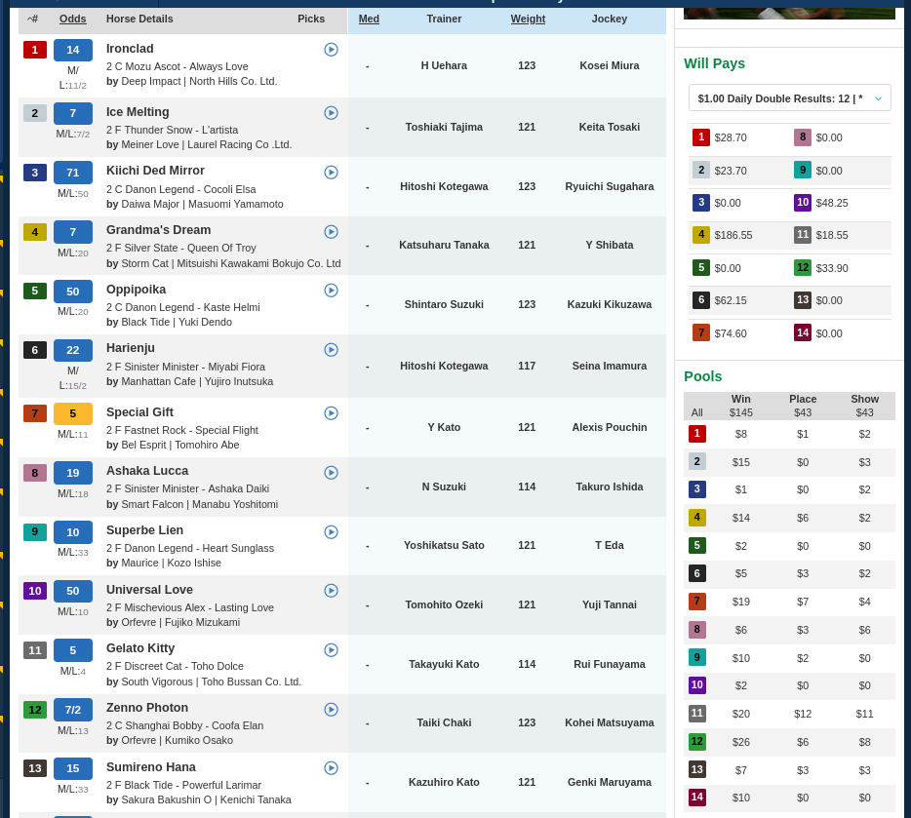Click the Will Pays section heading
The image size is (911, 818).
(714, 63)
